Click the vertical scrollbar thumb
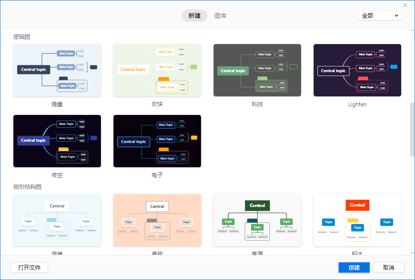The height and width of the screenshot is (280, 415). (412, 129)
